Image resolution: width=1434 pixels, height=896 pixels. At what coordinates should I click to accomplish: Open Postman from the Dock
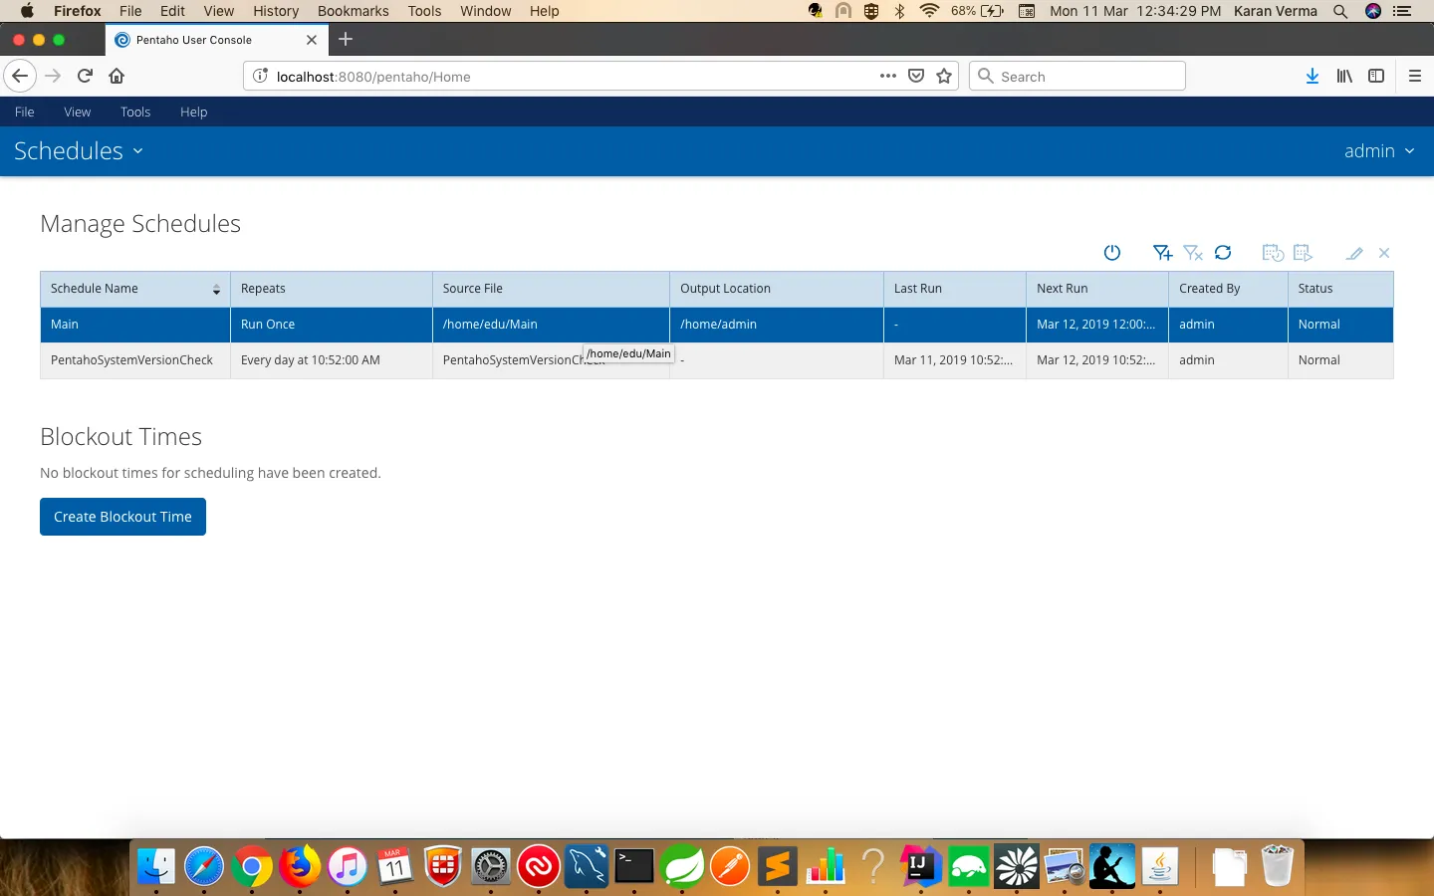730,867
